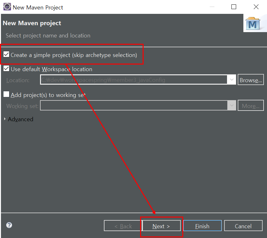This screenshot has width=267, height=238.
Task: Minimize the New Maven Project window
Action: (212, 7)
